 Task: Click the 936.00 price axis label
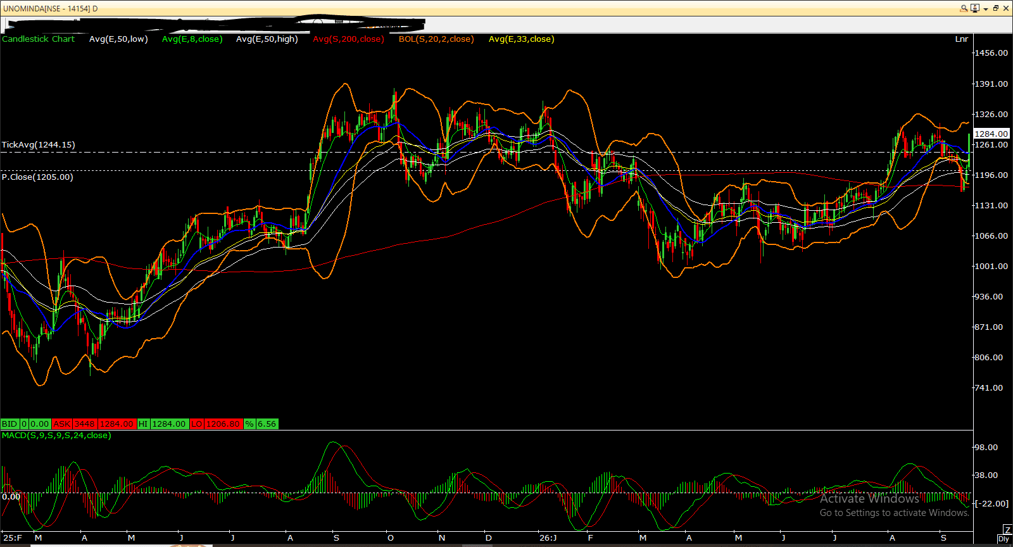click(989, 297)
